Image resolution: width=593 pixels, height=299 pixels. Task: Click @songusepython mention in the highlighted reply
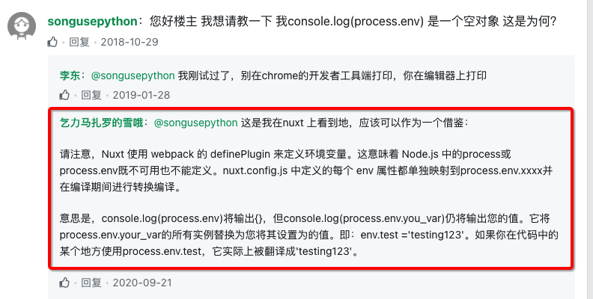coord(196,122)
